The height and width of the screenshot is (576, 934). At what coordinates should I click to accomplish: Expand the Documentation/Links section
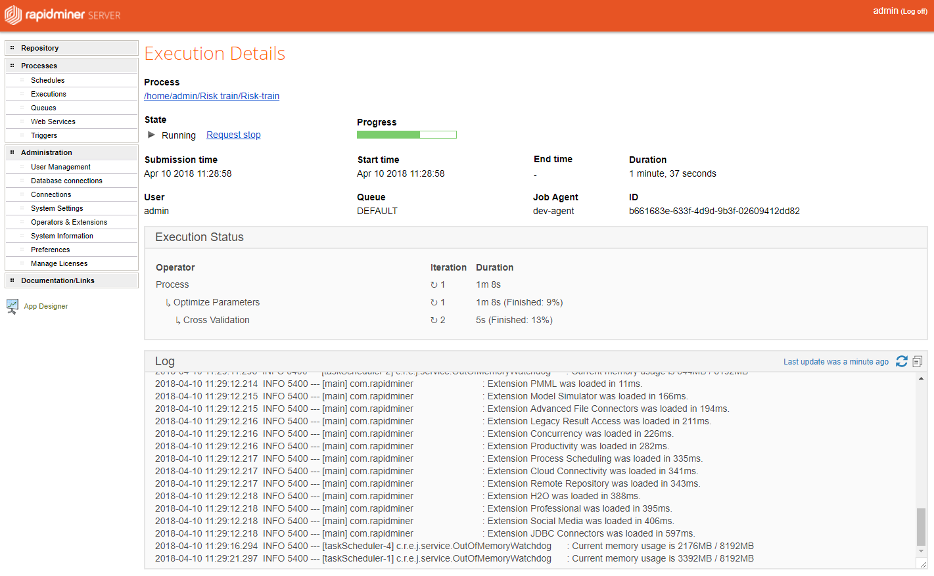point(72,280)
